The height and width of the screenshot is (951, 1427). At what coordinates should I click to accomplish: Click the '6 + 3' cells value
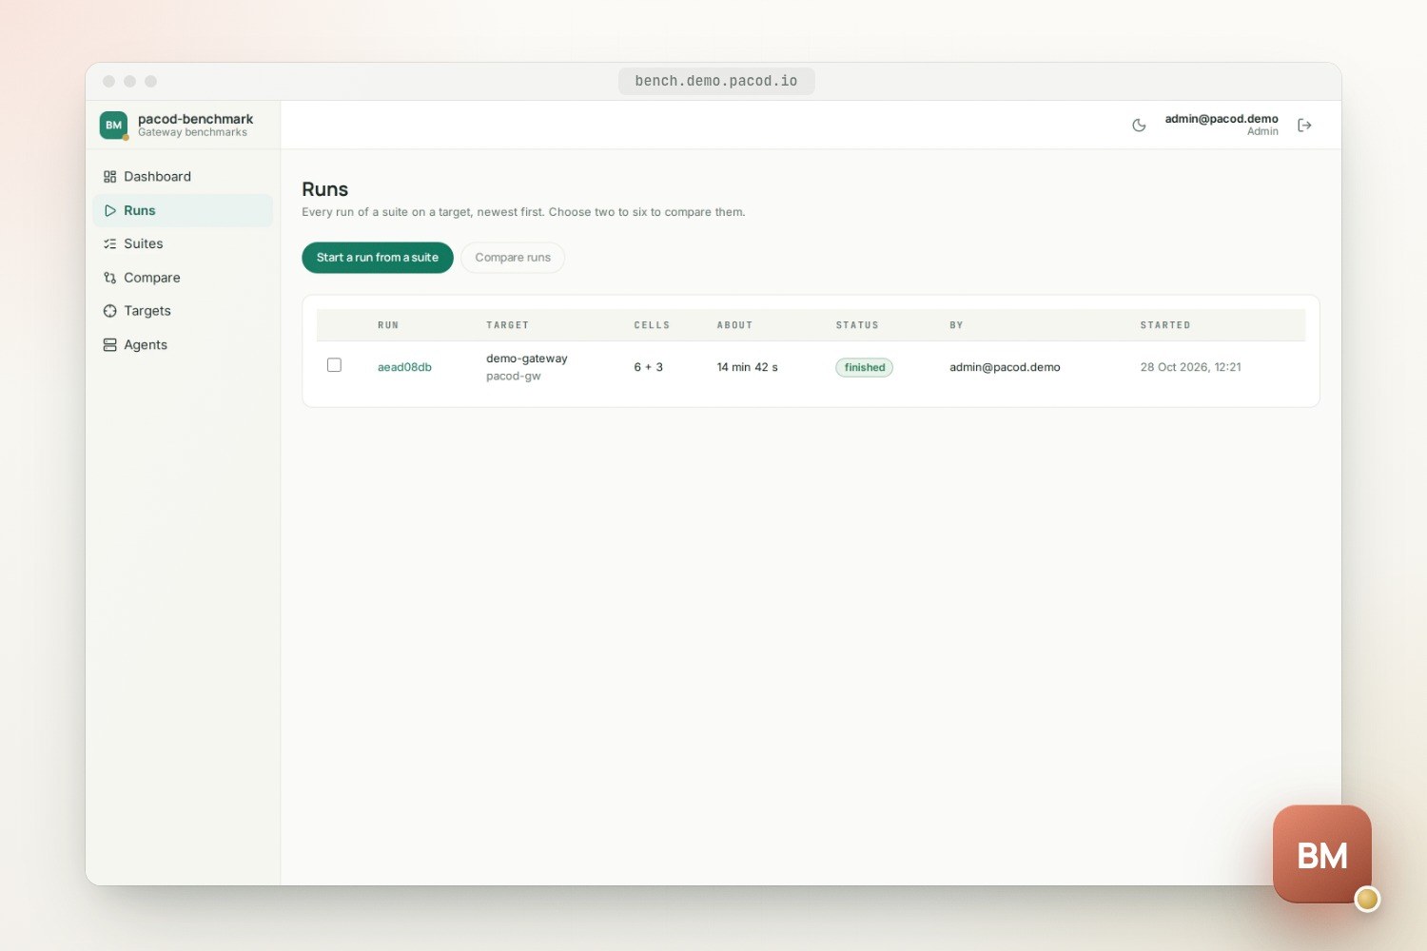pyautogui.click(x=649, y=367)
